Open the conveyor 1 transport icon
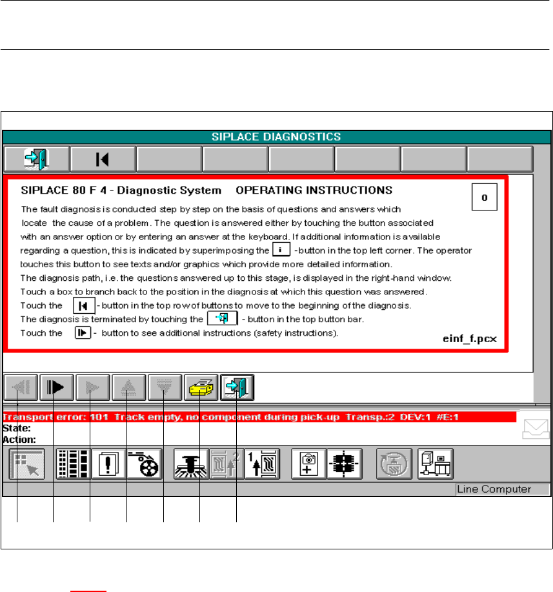The height and width of the screenshot is (592, 553). click(263, 464)
